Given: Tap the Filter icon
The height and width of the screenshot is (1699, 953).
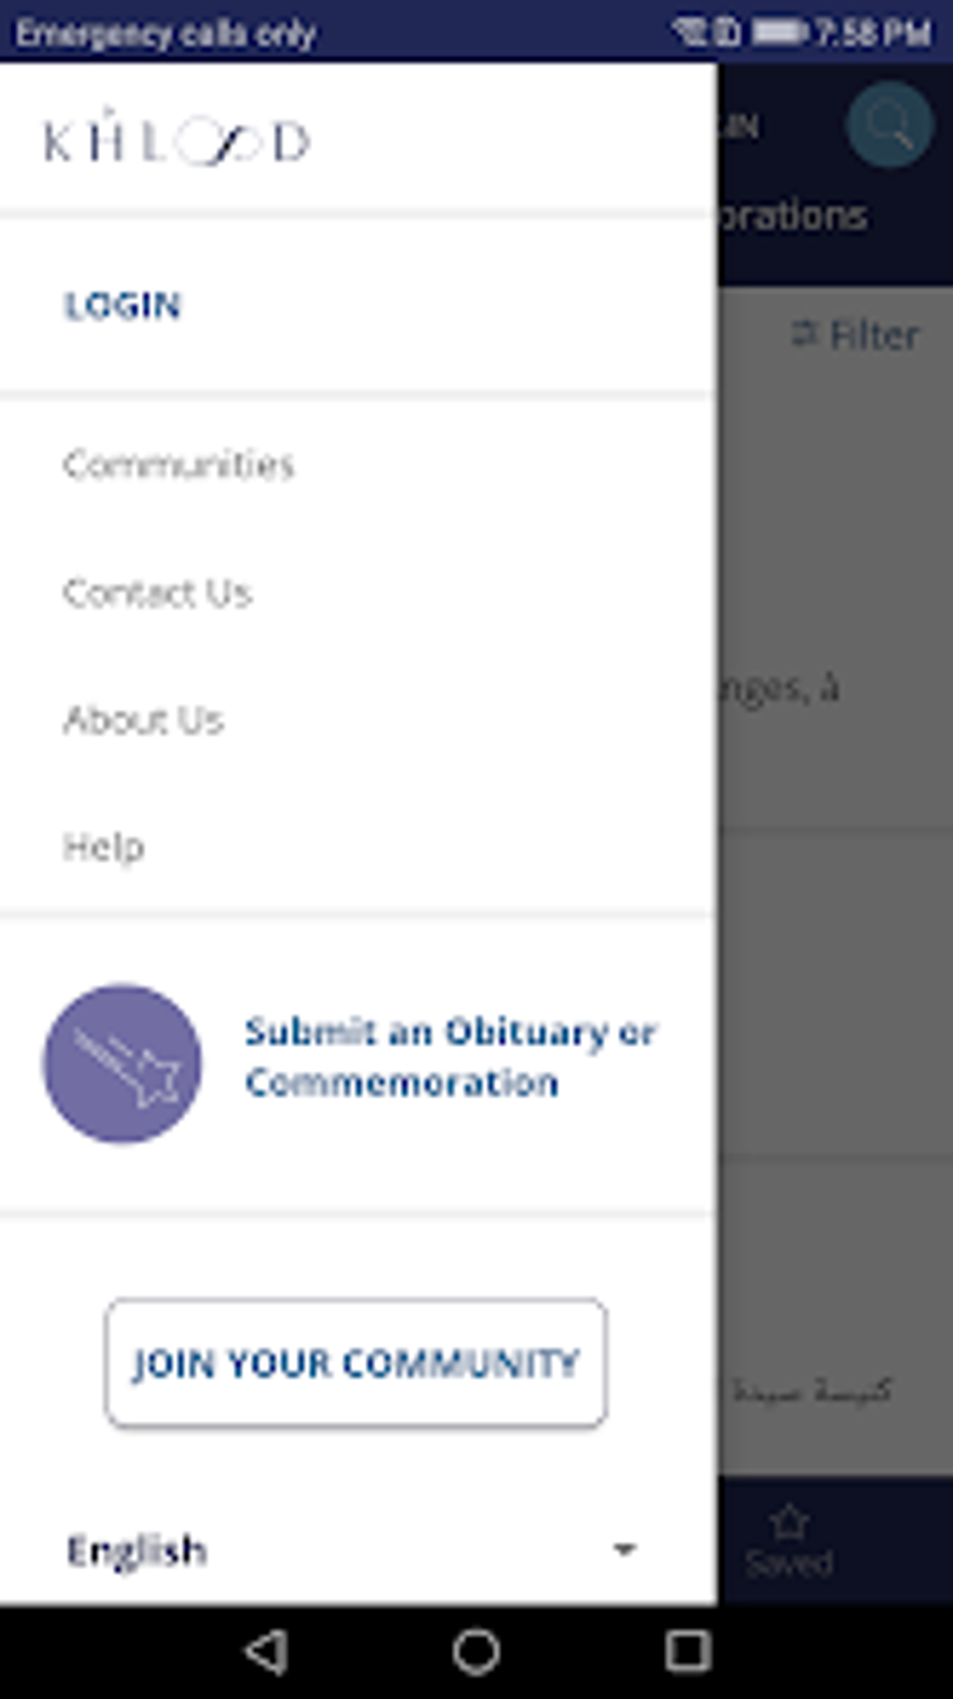Looking at the screenshot, I should click(x=804, y=333).
